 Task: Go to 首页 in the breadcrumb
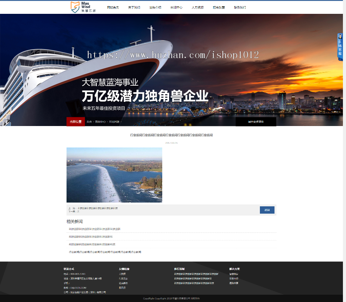point(89,122)
